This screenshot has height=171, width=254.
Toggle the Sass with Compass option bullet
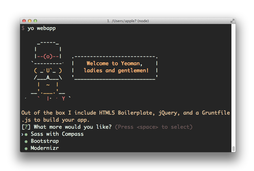tap(26, 135)
